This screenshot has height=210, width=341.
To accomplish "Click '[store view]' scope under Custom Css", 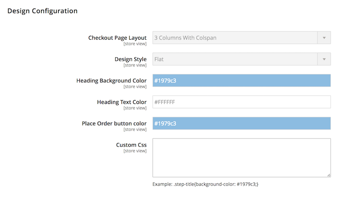I will coord(135,151).
